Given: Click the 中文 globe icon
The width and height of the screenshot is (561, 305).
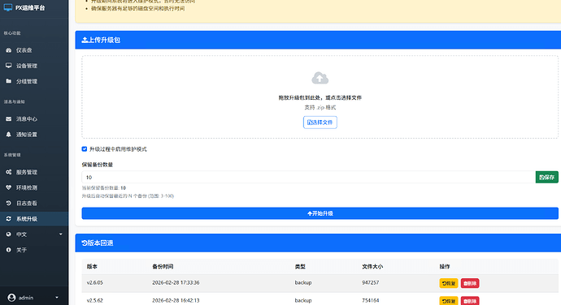Looking at the screenshot, I should tap(9, 234).
